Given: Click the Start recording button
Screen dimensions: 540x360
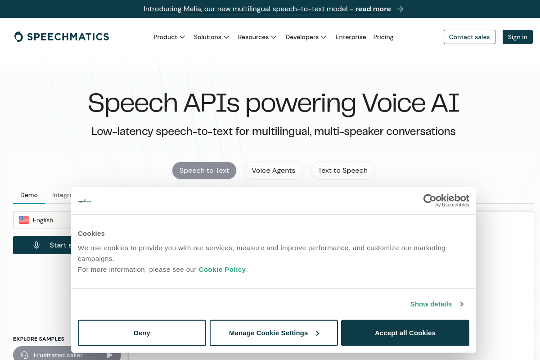Looking at the screenshot, I should click(42, 245).
